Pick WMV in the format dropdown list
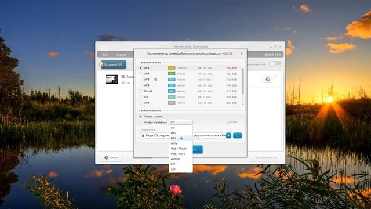Screen dimensions: 371x209 point(181,143)
